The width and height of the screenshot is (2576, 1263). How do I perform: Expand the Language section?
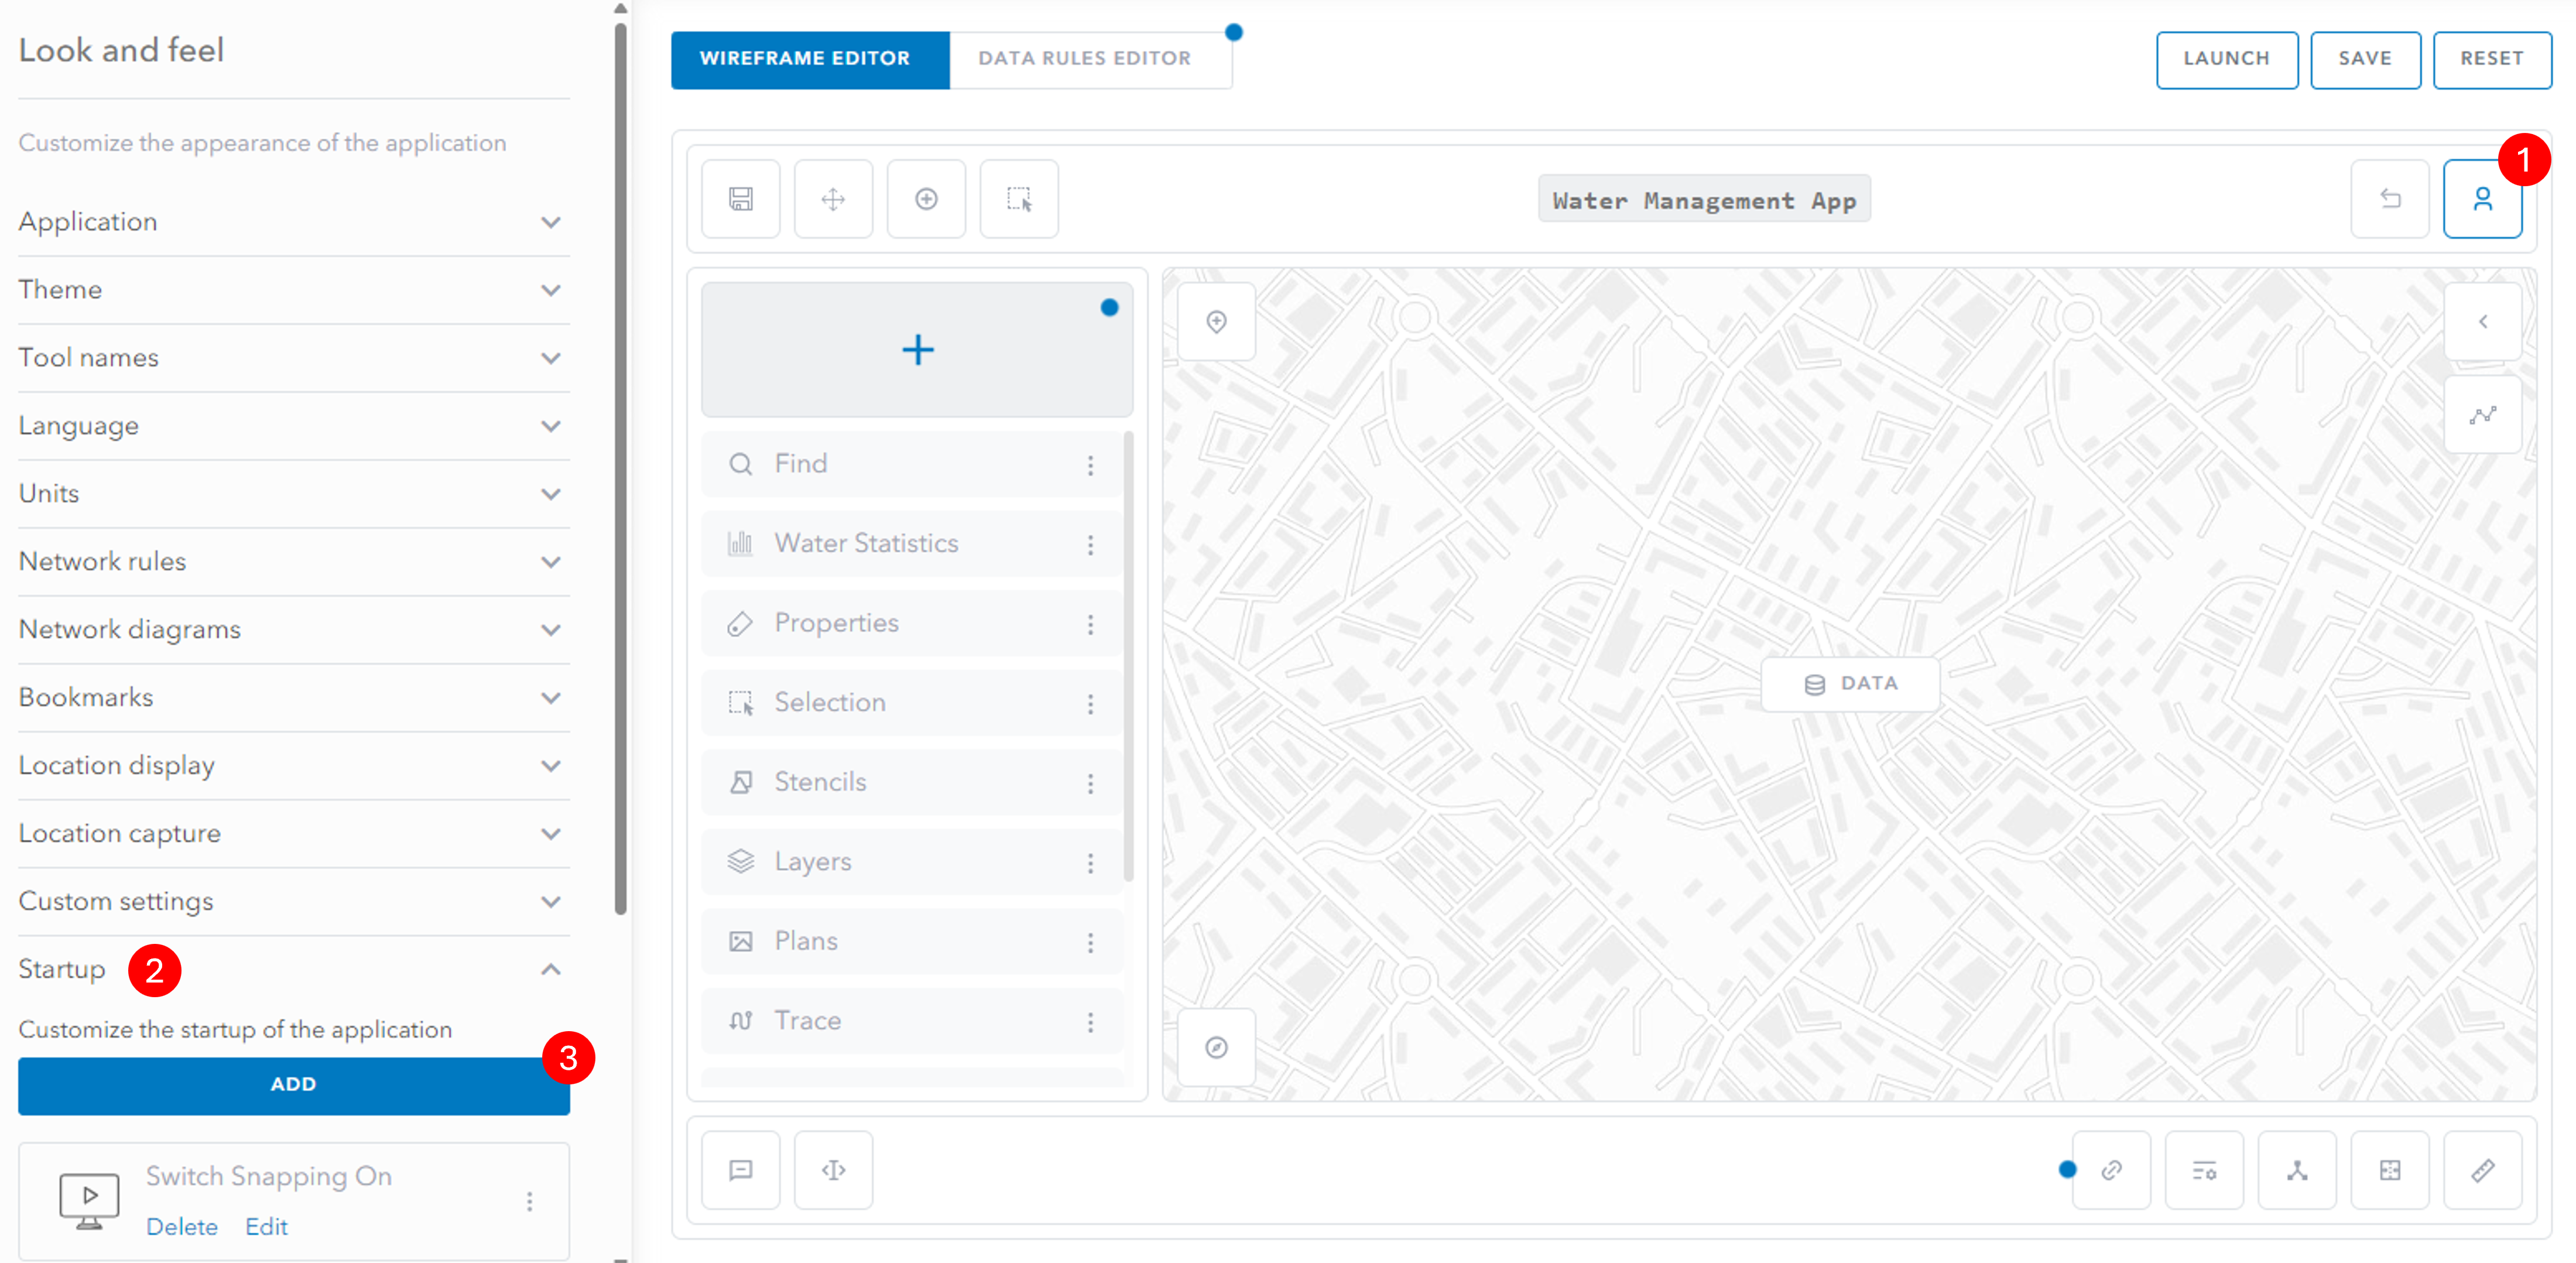(294, 426)
